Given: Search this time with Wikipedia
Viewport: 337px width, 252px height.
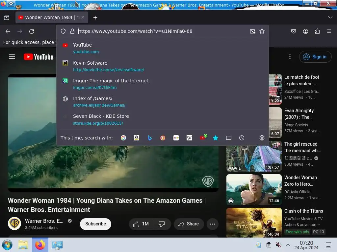Looking at the screenshot, I should pos(189,138).
